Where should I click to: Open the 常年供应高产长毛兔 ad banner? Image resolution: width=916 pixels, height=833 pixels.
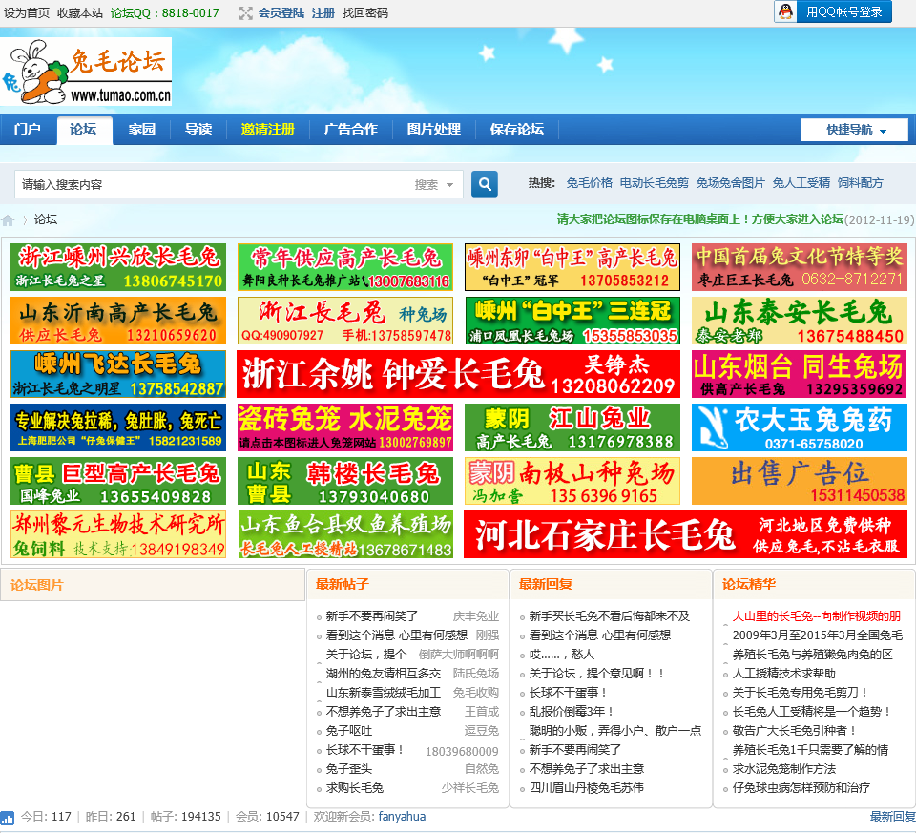(x=345, y=267)
